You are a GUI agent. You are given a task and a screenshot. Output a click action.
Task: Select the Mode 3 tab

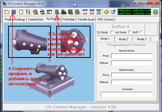pos(142,39)
